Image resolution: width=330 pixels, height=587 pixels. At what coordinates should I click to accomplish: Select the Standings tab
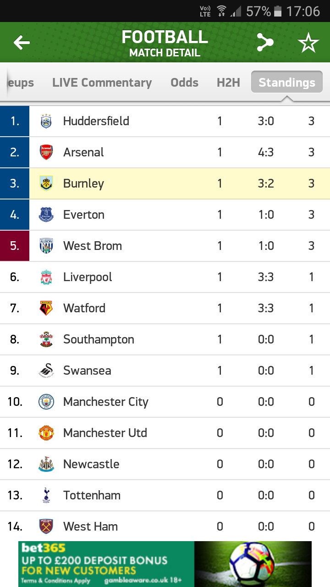287,83
